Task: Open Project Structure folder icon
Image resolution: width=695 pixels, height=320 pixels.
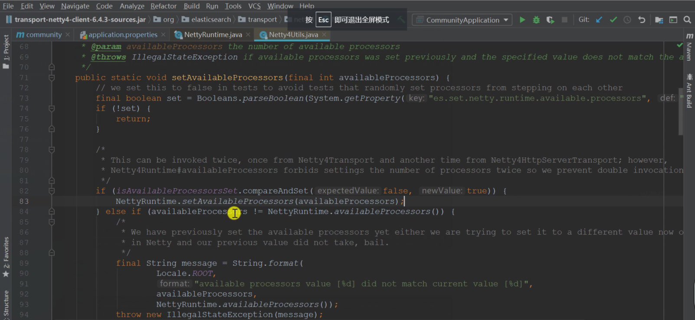Action: (x=659, y=20)
